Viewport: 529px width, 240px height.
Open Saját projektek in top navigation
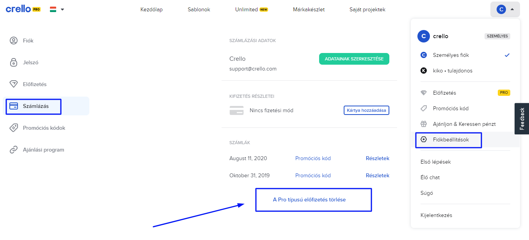coord(367,9)
